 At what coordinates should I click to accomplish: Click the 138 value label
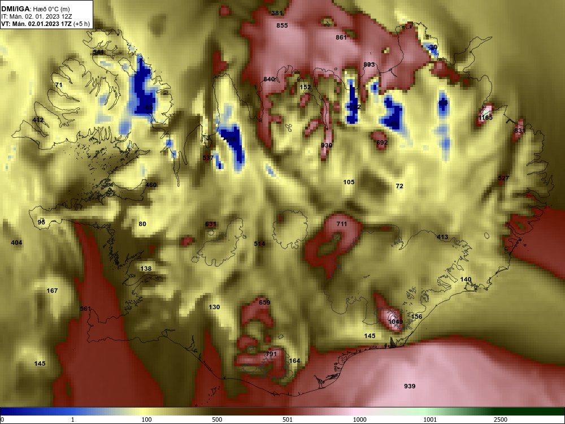pyautogui.click(x=146, y=269)
